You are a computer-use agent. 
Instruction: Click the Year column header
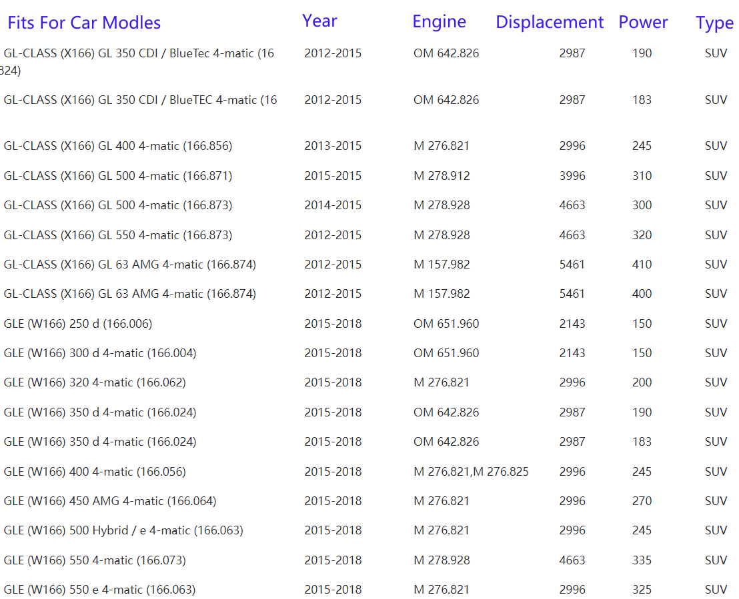pos(319,21)
